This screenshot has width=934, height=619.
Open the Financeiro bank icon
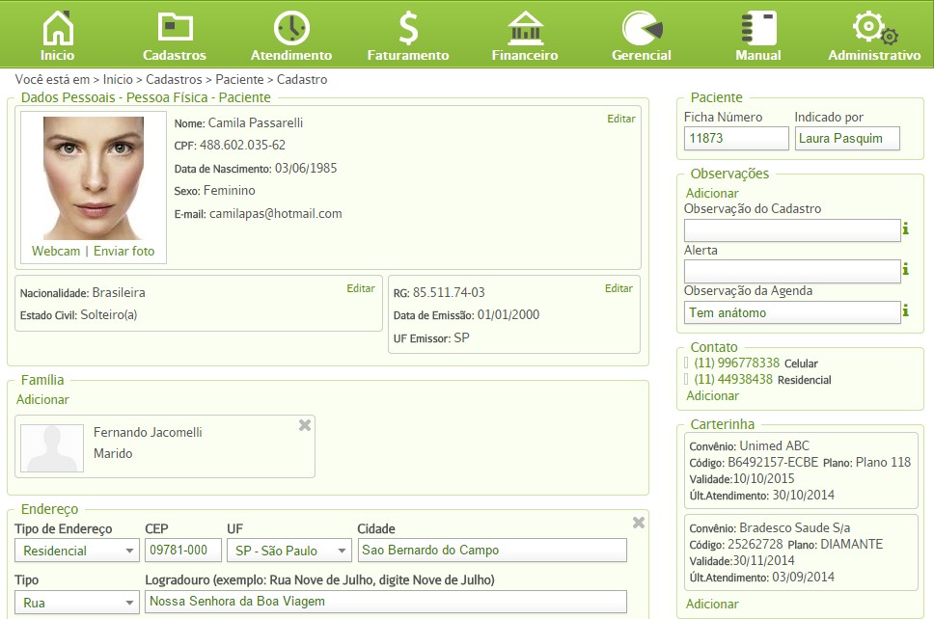[x=525, y=28]
